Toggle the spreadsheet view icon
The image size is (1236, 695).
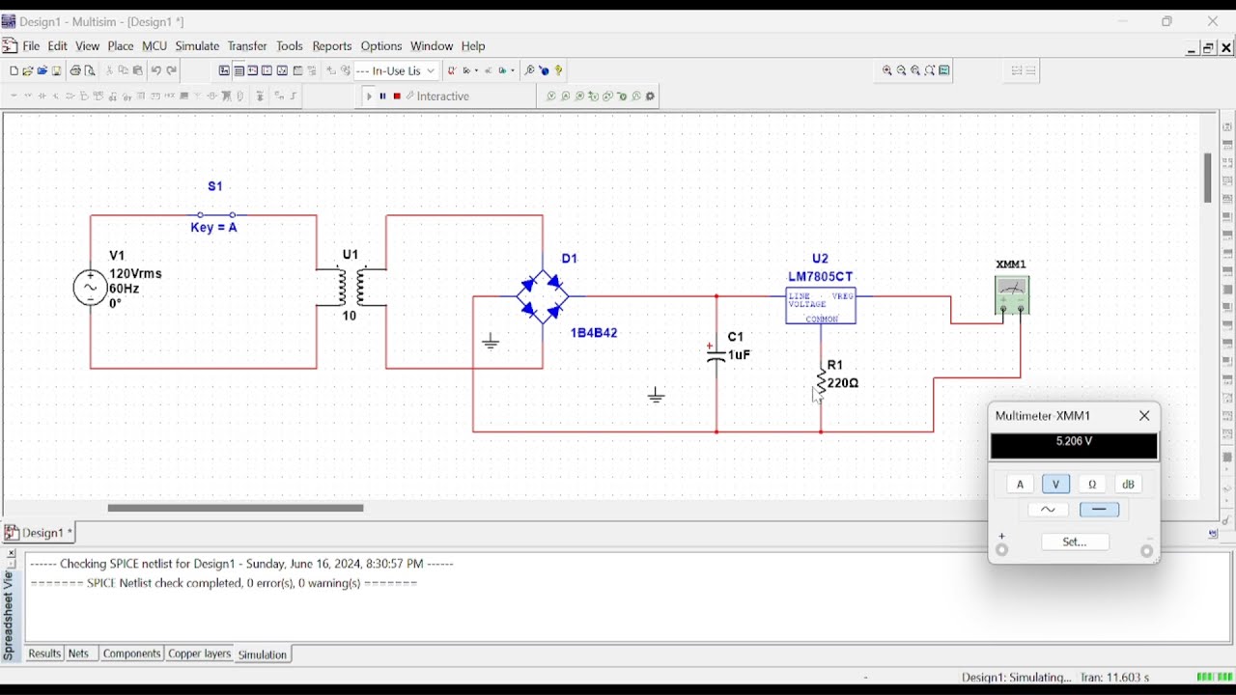click(x=239, y=70)
